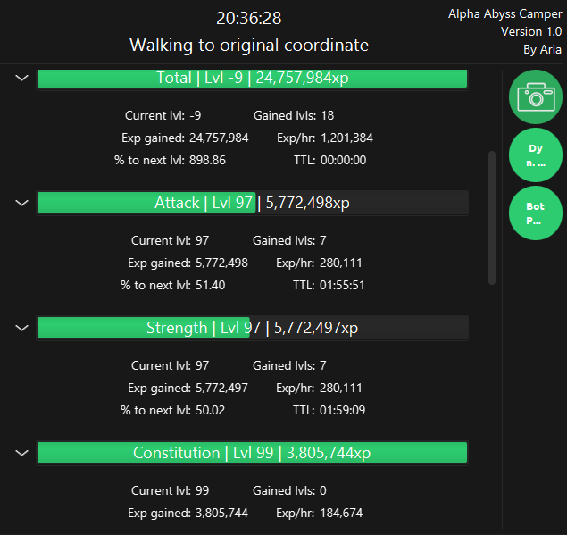Click the Attack TTL value 01:55:51

pos(341,285)
